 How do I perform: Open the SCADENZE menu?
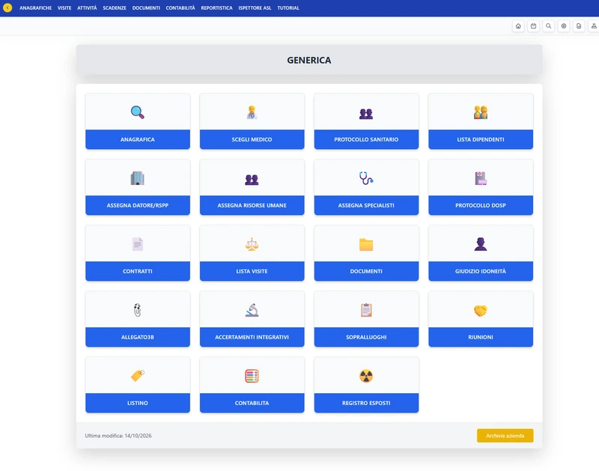click(115, 8)
